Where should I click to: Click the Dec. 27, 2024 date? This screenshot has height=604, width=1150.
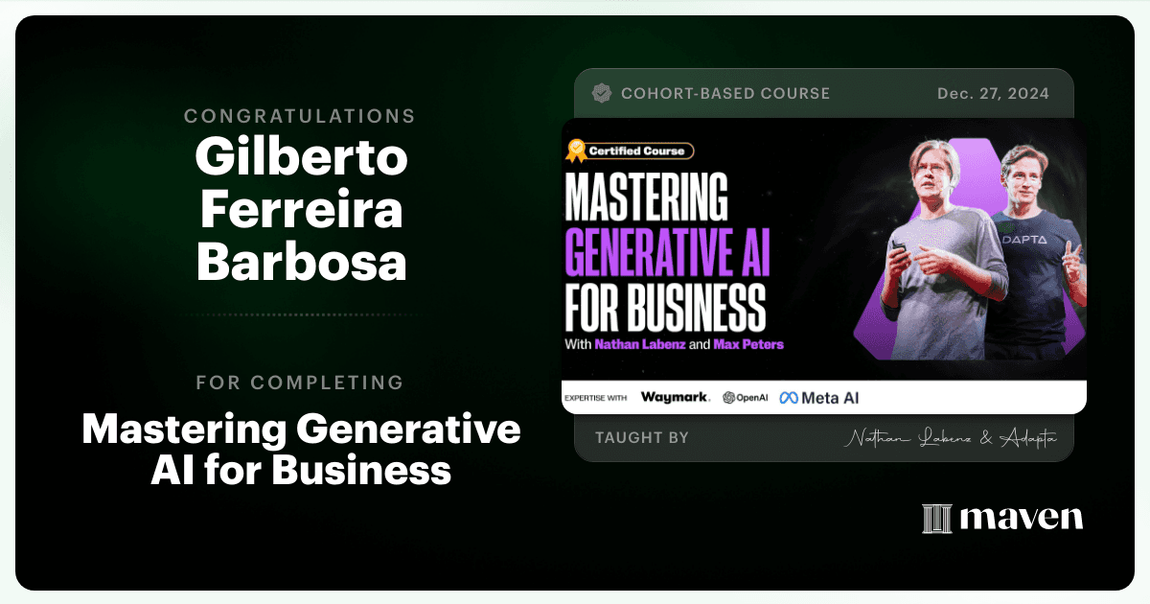(x=993, y=93)
